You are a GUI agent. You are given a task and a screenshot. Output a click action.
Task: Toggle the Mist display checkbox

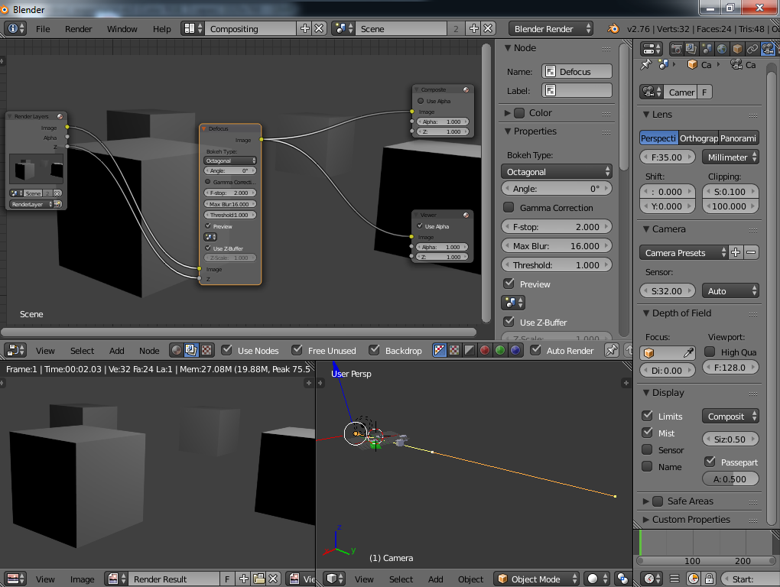coord(648,433)
